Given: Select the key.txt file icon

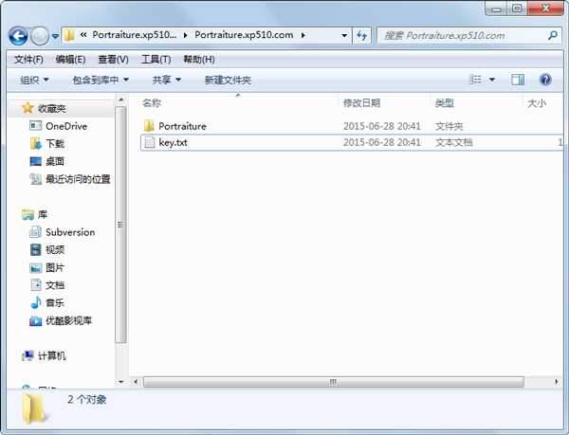Looking at the screenshot, I should coord(149,142).
